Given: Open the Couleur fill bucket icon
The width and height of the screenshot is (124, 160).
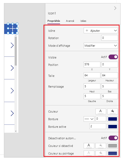Looking at the screenshot, I should pos(112,111).
